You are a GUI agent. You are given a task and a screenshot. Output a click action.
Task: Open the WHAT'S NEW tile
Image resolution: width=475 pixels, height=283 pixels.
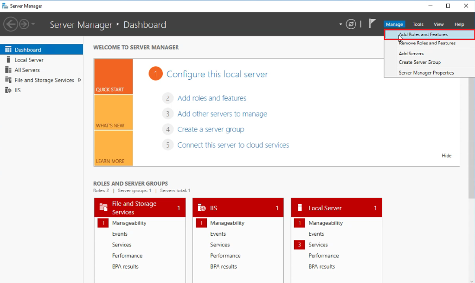(113, 113)
